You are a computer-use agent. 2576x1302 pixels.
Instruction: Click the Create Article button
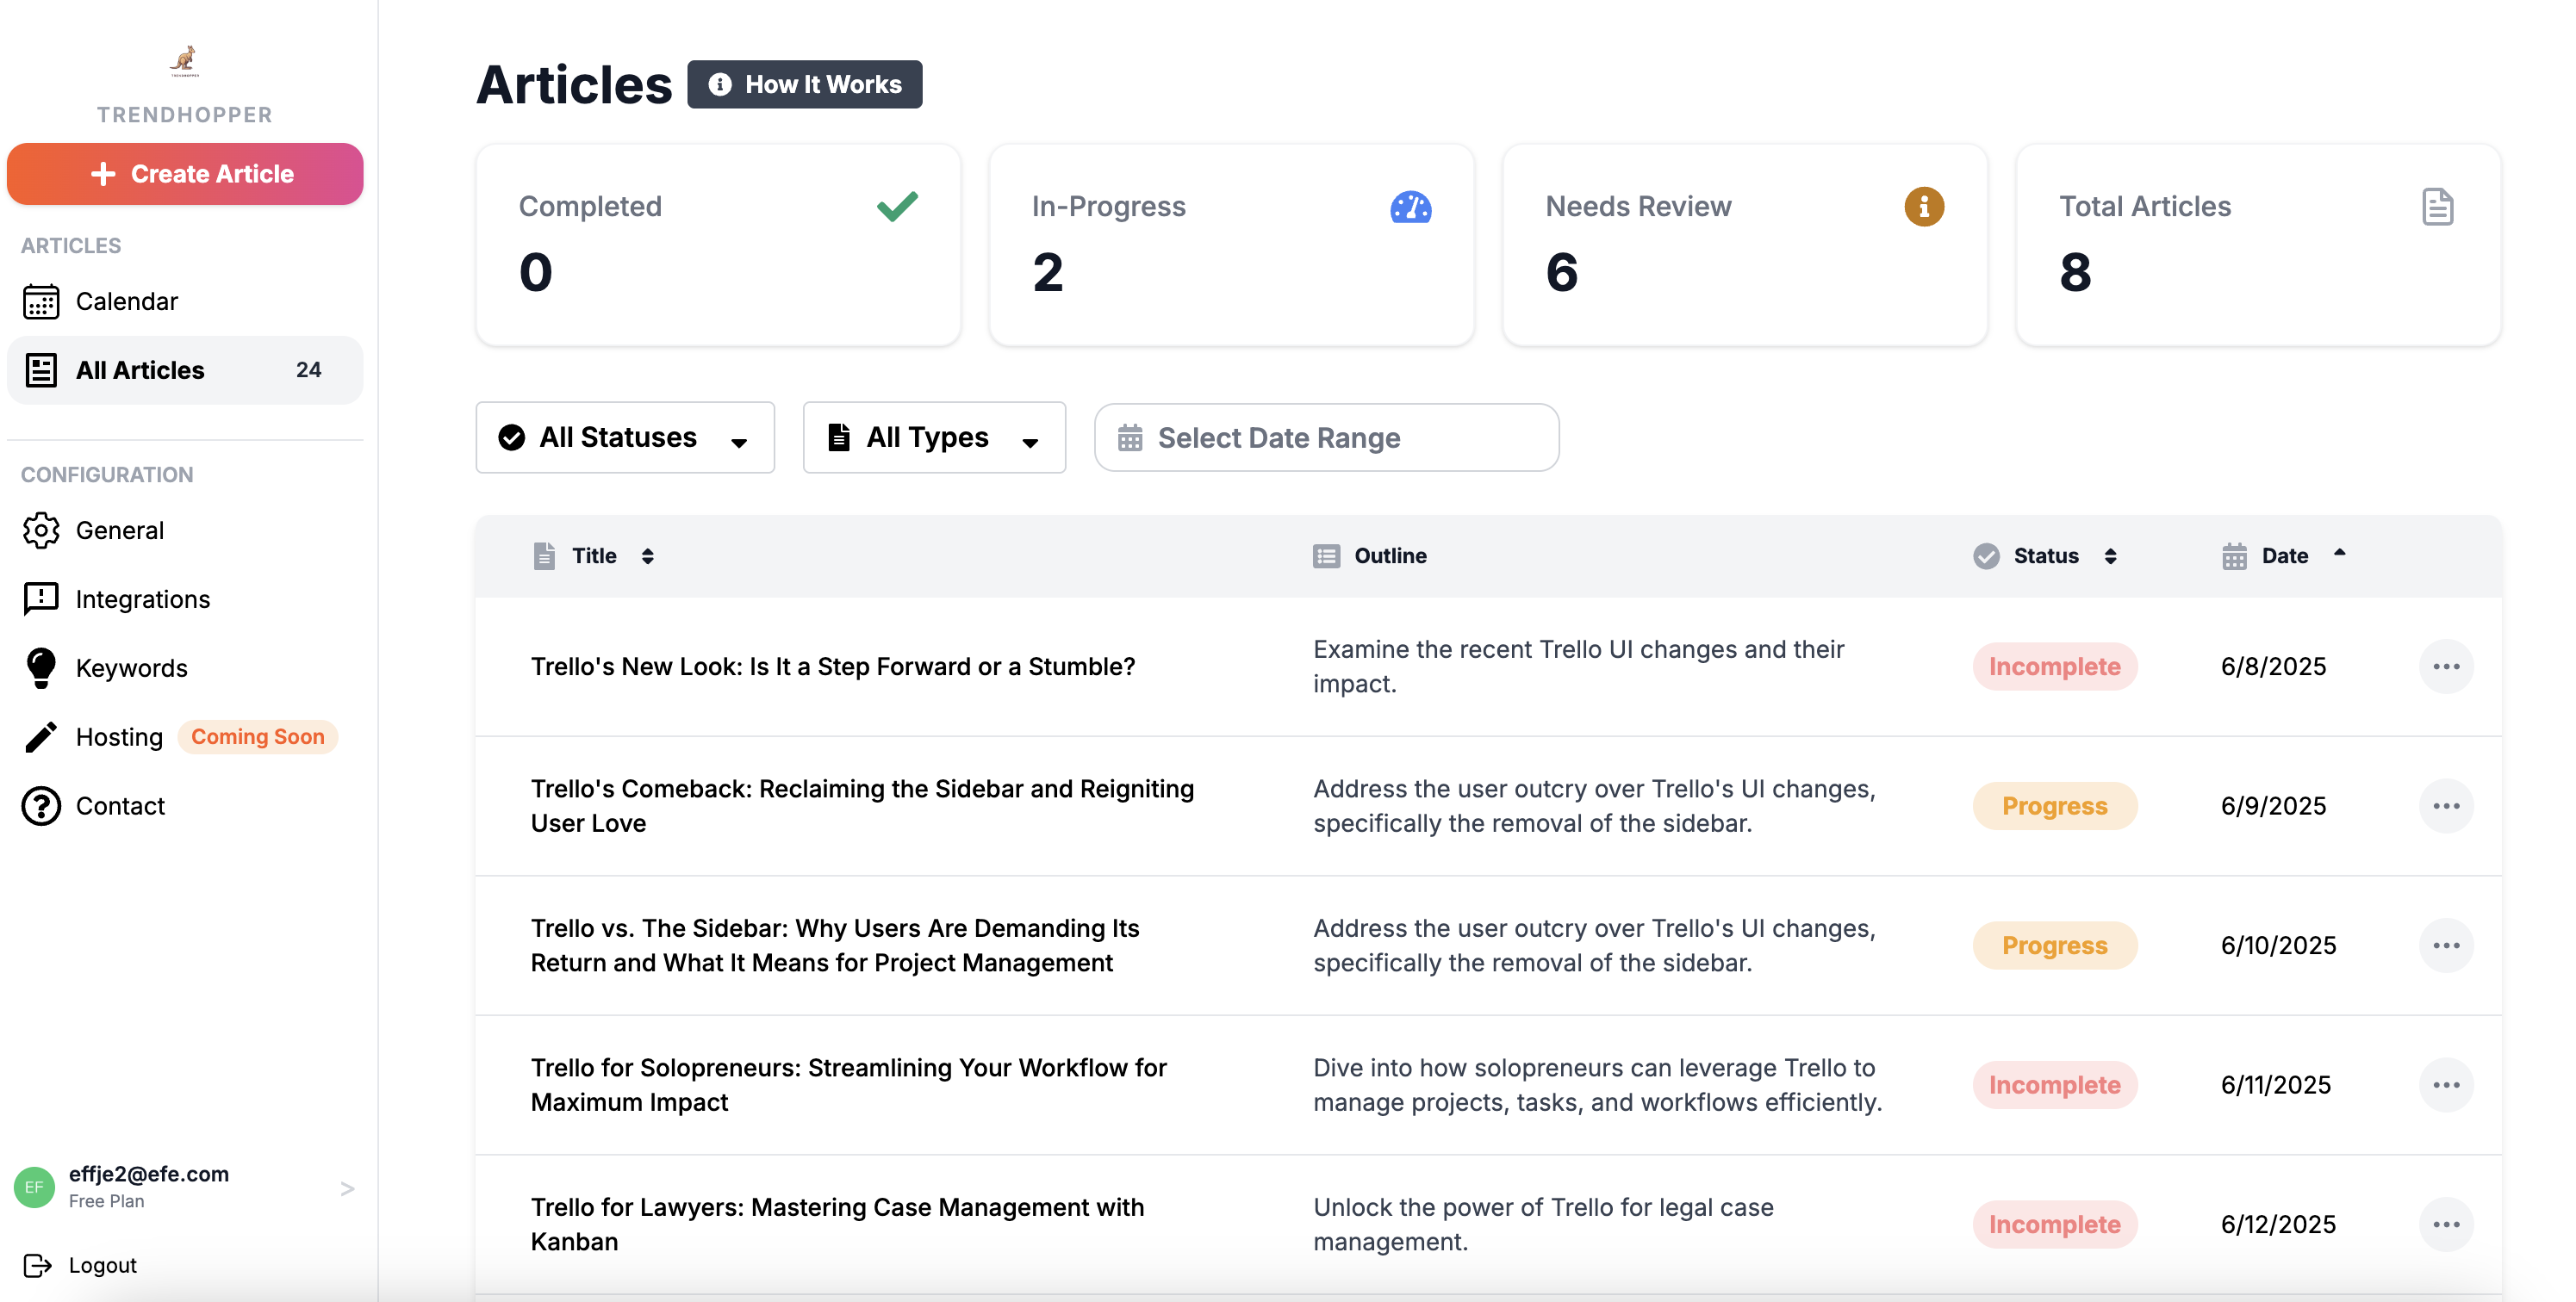185,174
